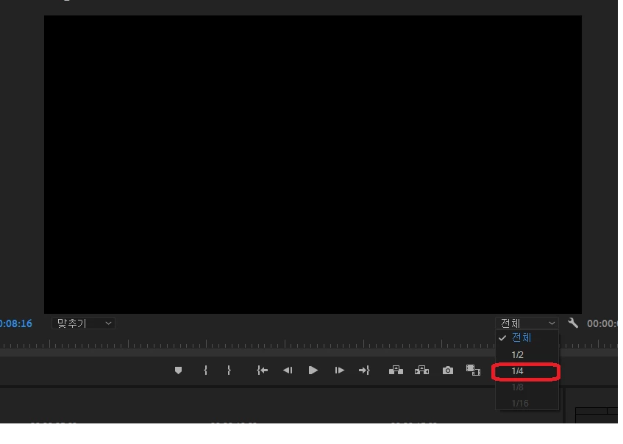Set the Mark In point bracket
Image resolution: width=623 pixels, height=444 pixels.
click(x=205, y=370)
